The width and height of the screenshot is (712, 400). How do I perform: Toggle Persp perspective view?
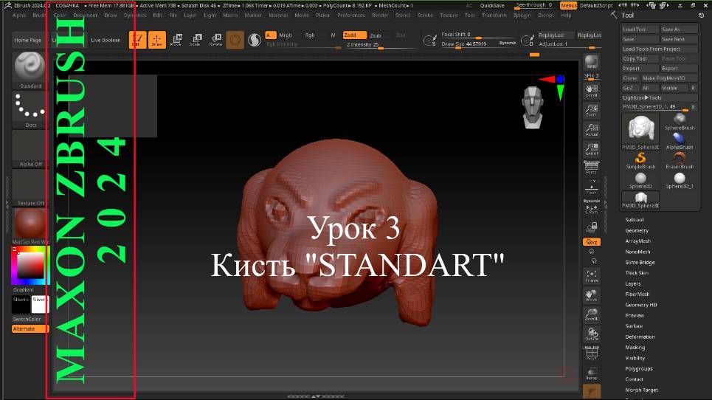point(591,168)
